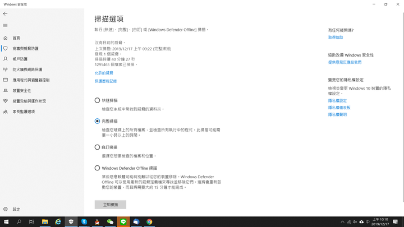404x227 pixels.
Task: Click the taskbar clock and date
Action: [x=380, y=222]
